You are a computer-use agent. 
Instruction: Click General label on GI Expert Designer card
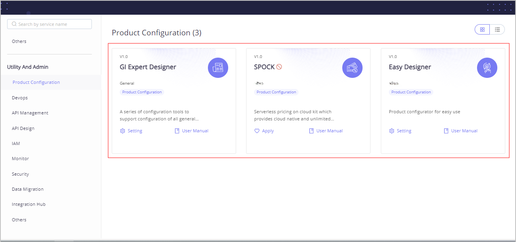[x=127, y=83]
